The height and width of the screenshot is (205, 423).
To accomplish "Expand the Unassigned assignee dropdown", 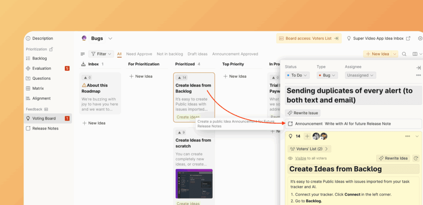I will pyautogui.click(x=360, y=75).
